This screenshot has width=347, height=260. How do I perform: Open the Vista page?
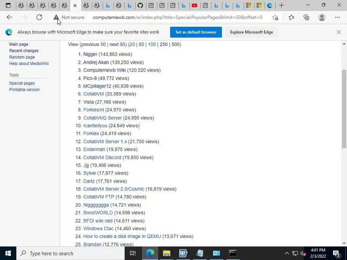click(88, 102)
